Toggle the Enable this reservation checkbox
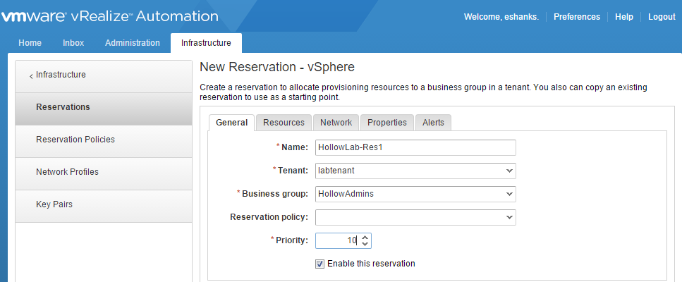Image resolution: width=682 pixels, height=282 pixels. (319, 264)
